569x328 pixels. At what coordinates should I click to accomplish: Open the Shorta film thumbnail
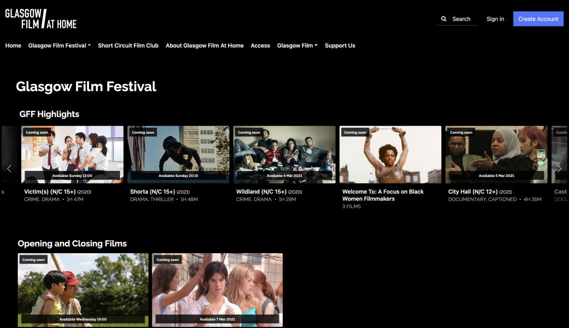tap(178, 154)
